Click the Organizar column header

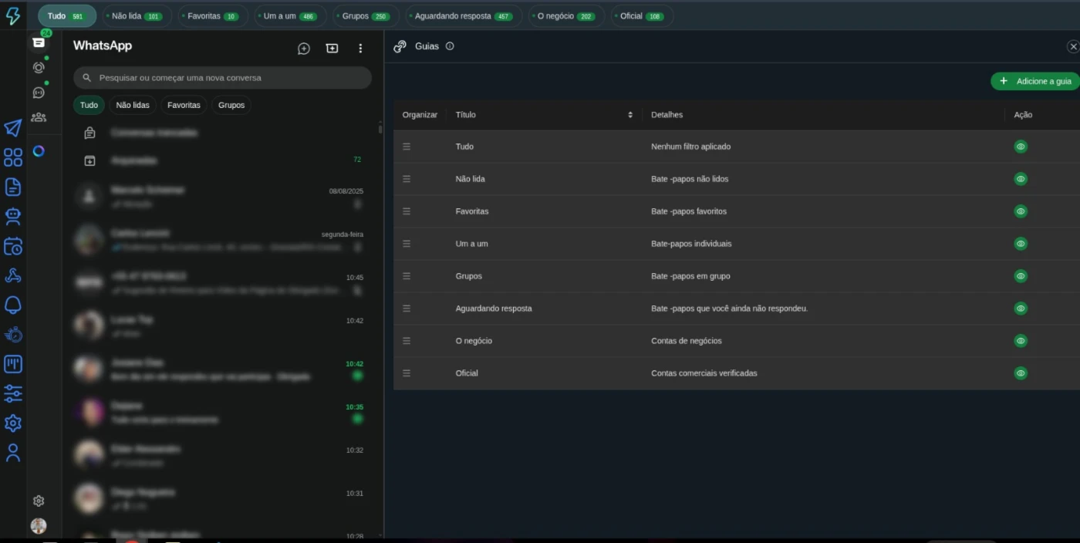pos(420,115)
